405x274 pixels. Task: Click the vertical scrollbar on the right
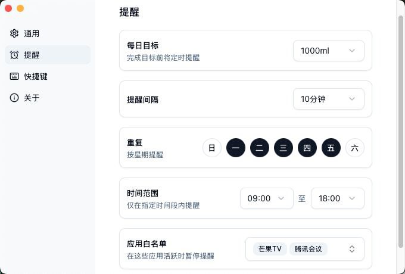[401, 119]
